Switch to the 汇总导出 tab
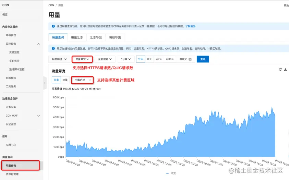The image size is (289, 180). [96, 37]
